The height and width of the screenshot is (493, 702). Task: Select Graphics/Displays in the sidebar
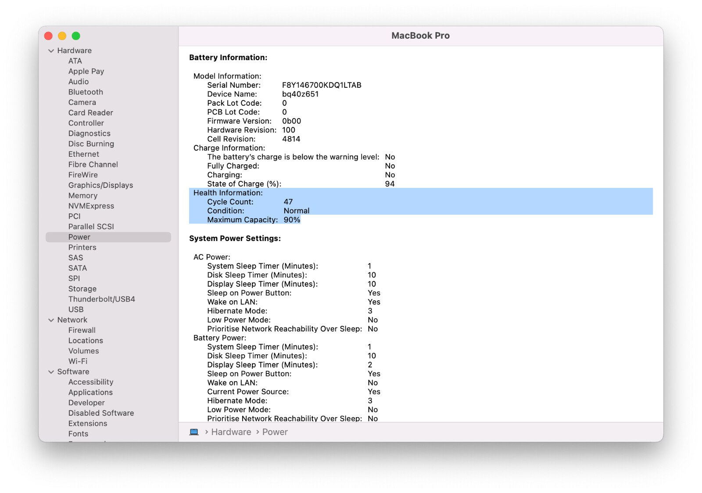(x=100, y=185)
